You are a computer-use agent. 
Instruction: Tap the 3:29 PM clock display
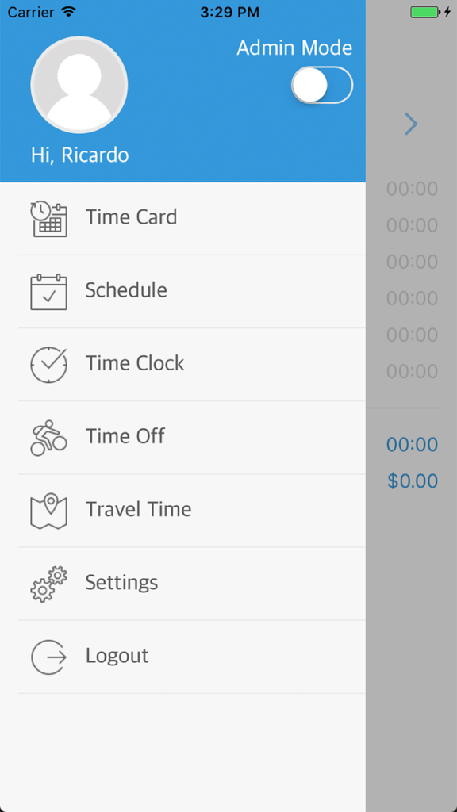(x=228, y=12)
